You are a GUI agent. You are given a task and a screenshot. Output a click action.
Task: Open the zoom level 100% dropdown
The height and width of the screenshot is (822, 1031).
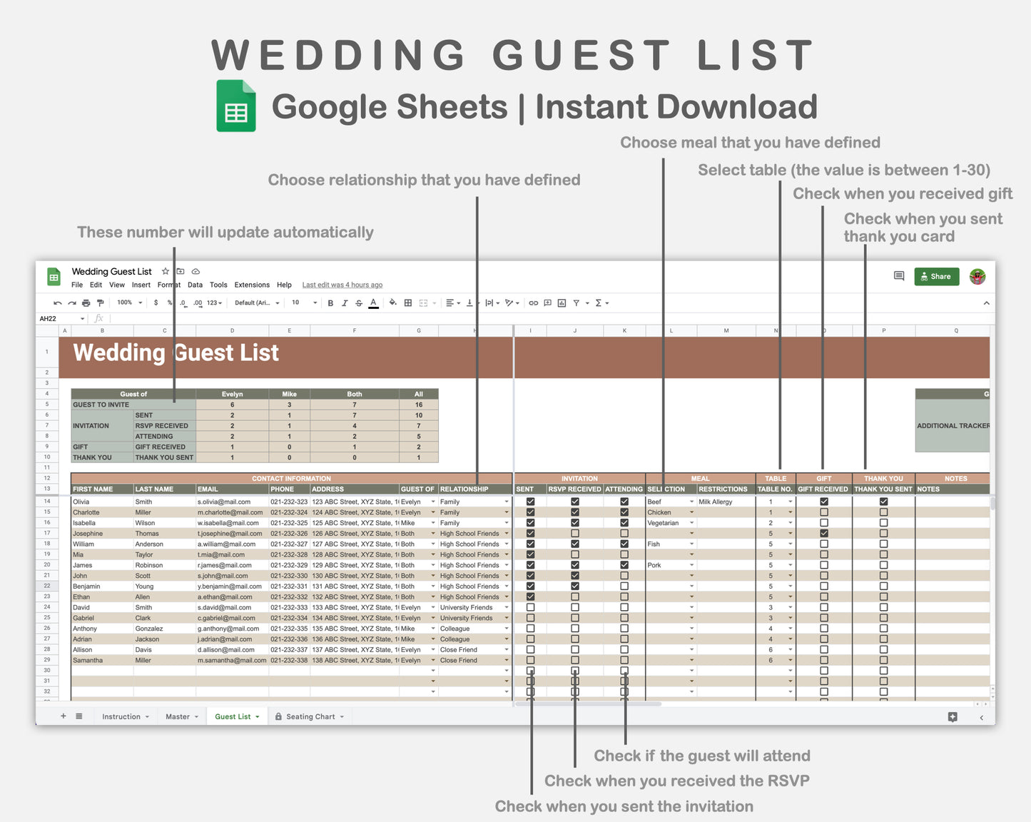click(128, 303)
